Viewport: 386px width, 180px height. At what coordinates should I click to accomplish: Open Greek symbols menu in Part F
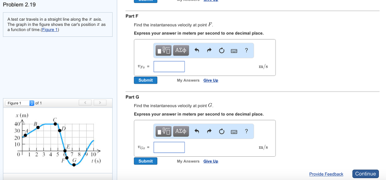pyautogui.click(x=181, y=50)
